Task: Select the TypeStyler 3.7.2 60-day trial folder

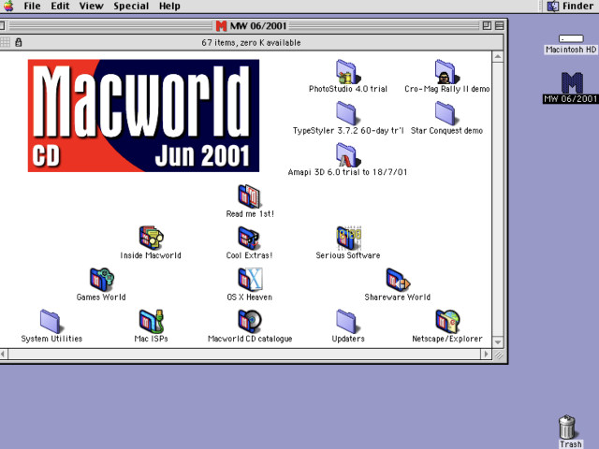Action: click(x=347, y=113)
